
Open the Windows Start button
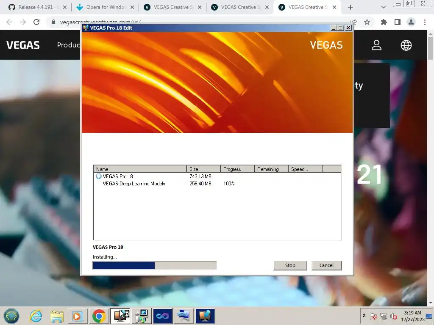(x=11, y=316)
